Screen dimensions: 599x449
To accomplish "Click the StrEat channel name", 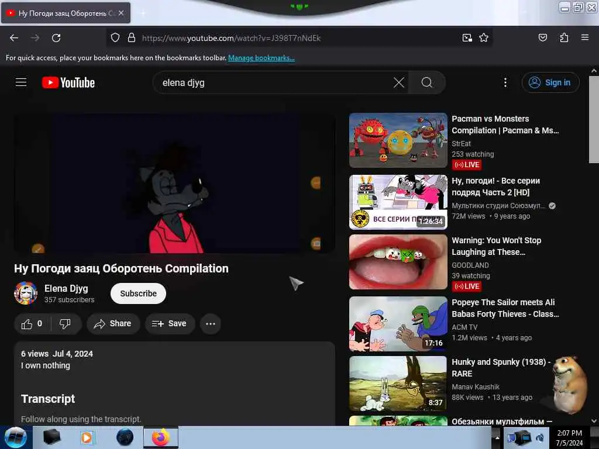I will 461,144.
